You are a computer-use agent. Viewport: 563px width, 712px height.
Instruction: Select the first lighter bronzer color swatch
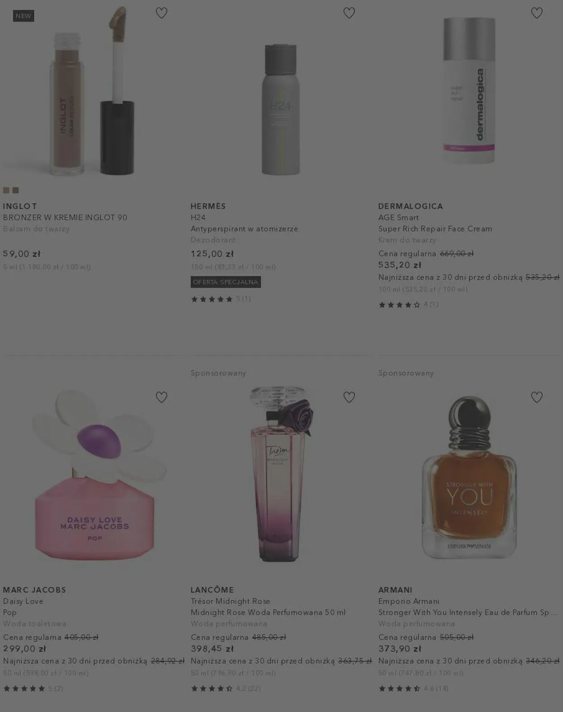tap(6, 190)
